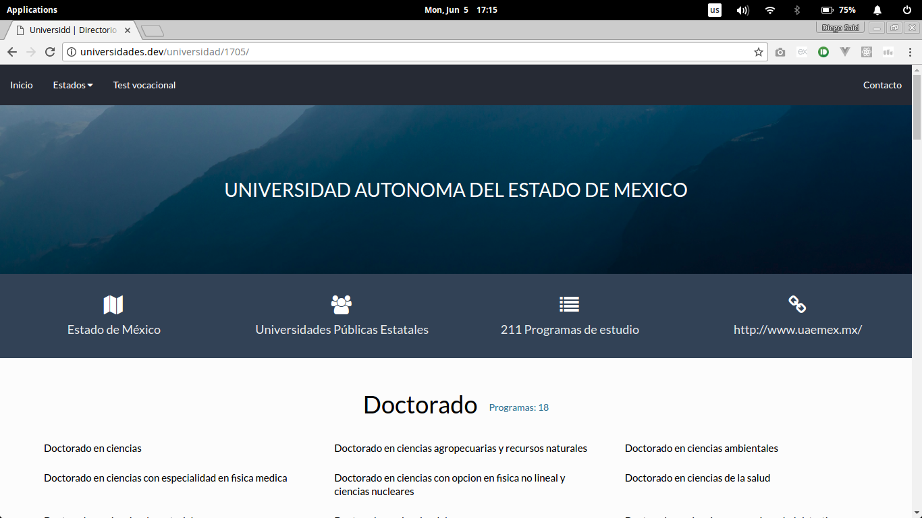Viewport: 922px width, 518px height.
Task: Visit http://www.uaemex.mx/ link
Action: coord(798,330)
